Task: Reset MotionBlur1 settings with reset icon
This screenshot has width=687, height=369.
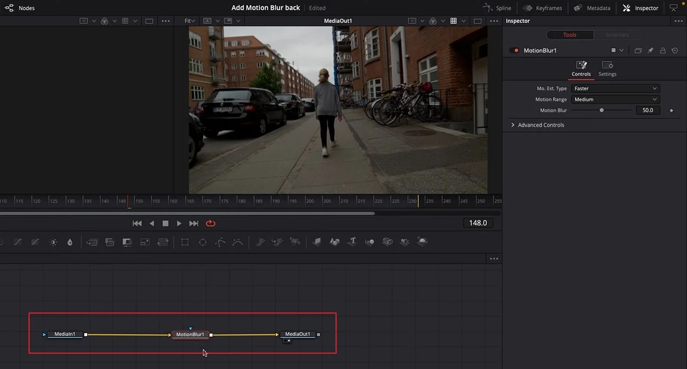Action: click(x=675, y=51)
